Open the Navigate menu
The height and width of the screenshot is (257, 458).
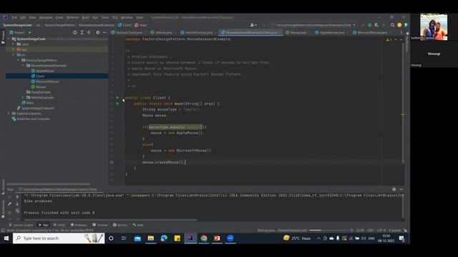pyautogui.click(x=46, y=17)
